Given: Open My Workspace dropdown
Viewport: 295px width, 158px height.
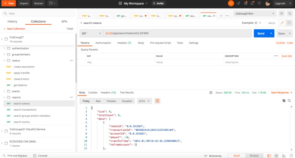Looking at the screenshot, I should point(133,3).
